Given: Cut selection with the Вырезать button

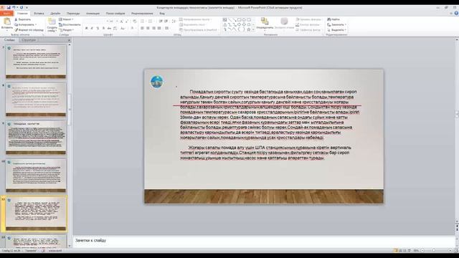Looking at the screenshot, I should 23,19.
